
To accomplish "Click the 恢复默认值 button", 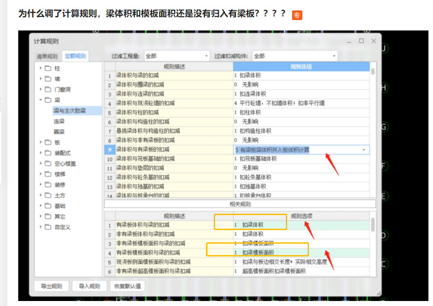I will [x=128, y=286].
